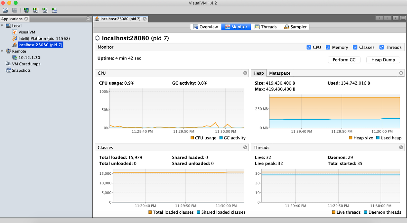
Task: Click the Load Snapshot toolbar icon
Action: point(5,10)
